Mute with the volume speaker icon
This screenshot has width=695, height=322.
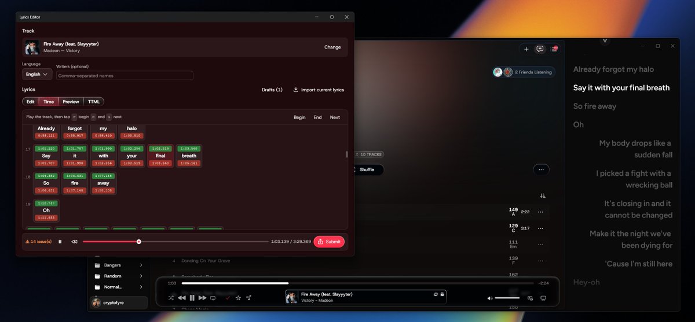pyautogui.click(x=490, y=298)
